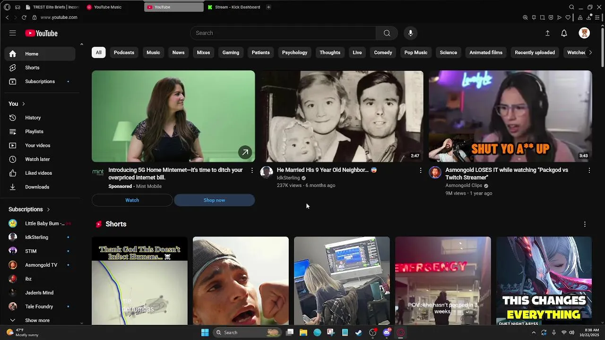The width and height of the screenshot is (605, 340).
Task: Open options for the Mint Mobile ad
Action: tap(252, 170)
